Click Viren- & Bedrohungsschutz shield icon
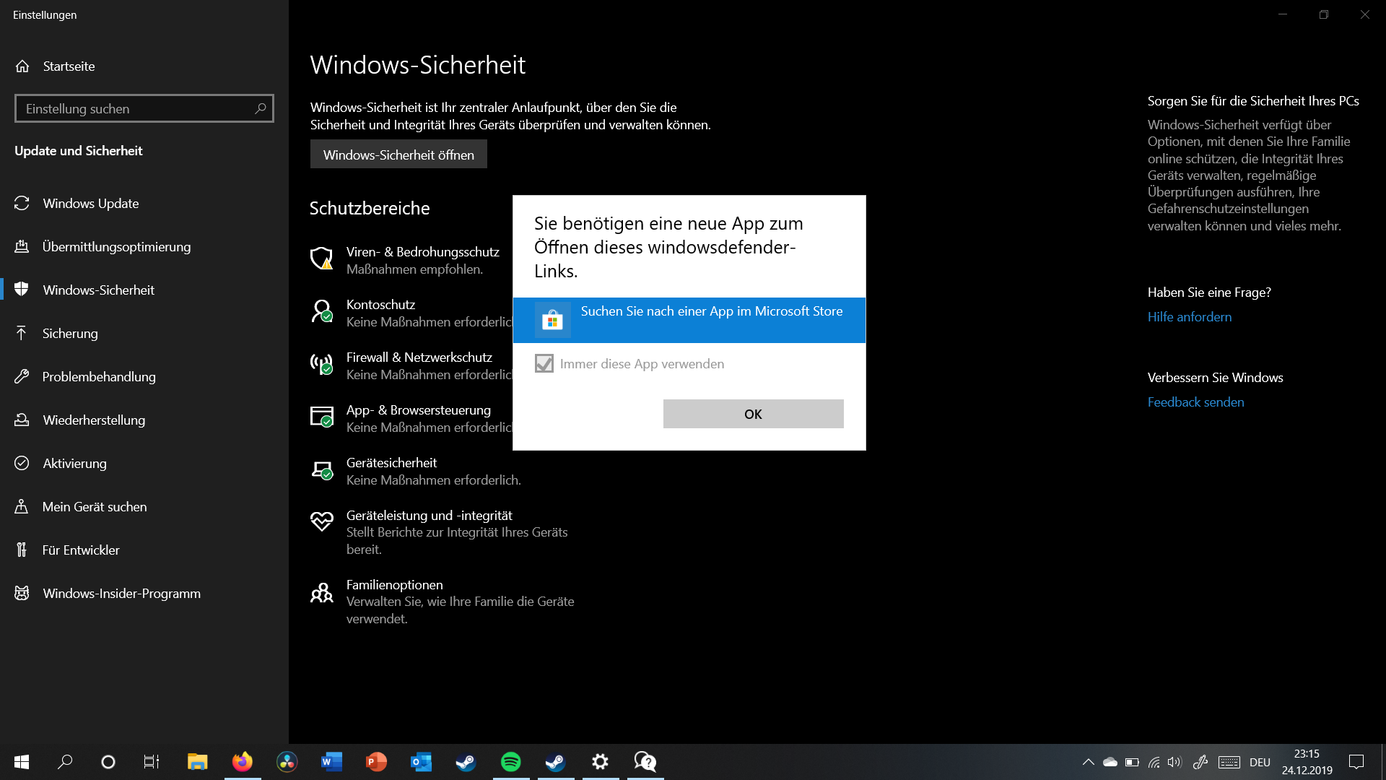Screen dimensions: 1386x780 [x=322, y=258]
